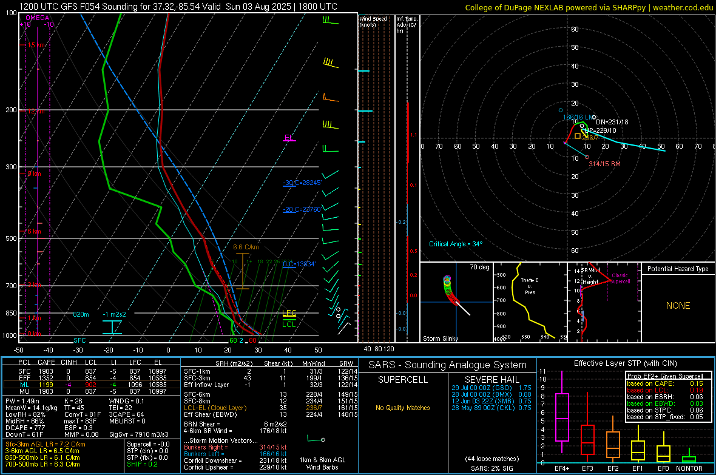Click the '-30 C=28245'' level label
The width and height of the screenshot is (716, 475).
point(302,183)
